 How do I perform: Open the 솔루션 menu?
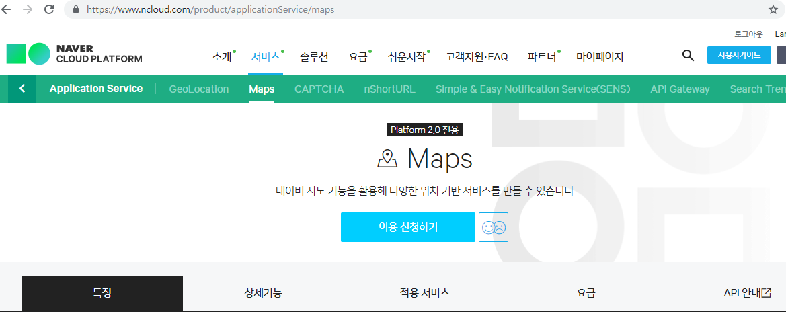(314, 56)
